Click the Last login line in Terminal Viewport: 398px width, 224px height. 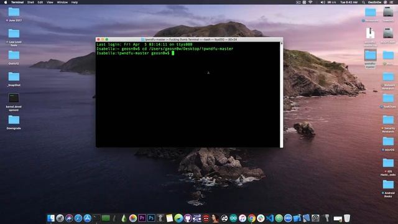point(144,44)
